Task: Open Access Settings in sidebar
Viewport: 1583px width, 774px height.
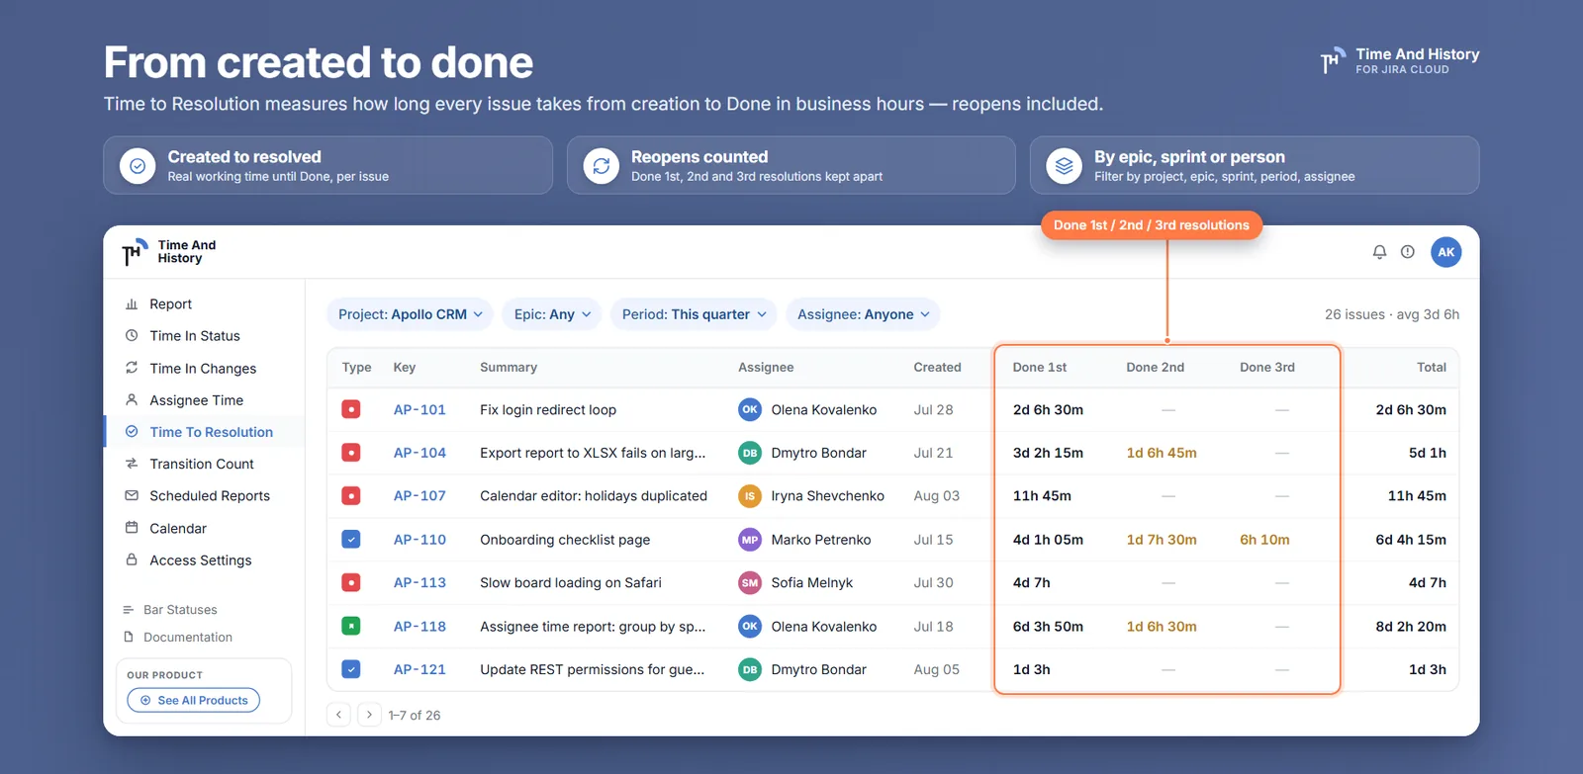Action: (204, 559)
